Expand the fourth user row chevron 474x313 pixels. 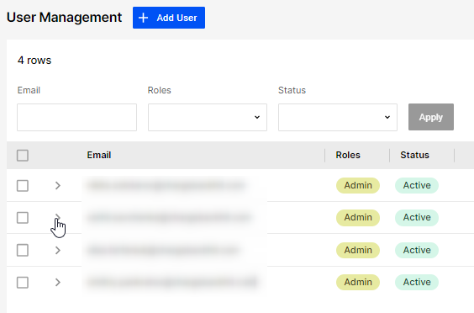pos(58,283)
